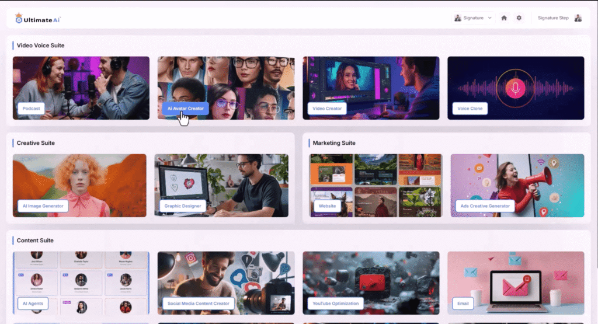Expand the Signature workspace dropdown
This screenshot has width=598, height=324.
pyautogui.click(x=474, y=18)
